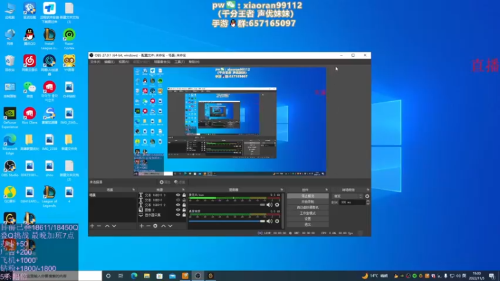Toggle visibility of 图像 2 source
This screenshot has height=281, width=500.
click(x=178, y=210)
